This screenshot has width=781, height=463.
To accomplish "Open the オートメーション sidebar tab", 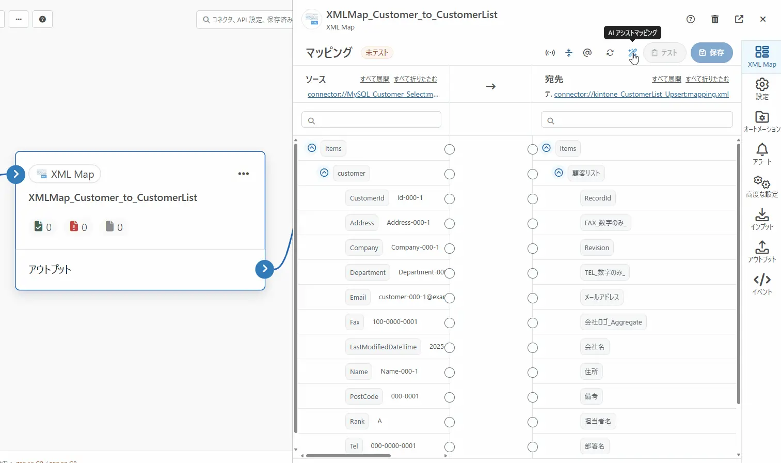I will click(x=762, y=121).
